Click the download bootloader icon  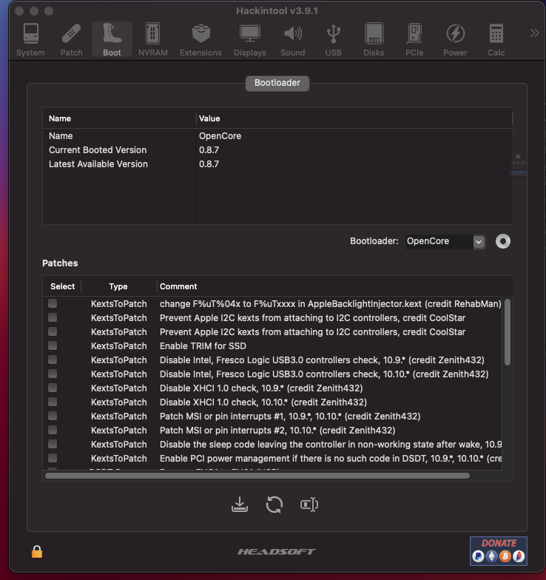click(239, 505)
